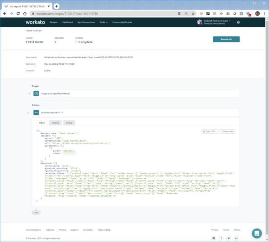Image resolution: width=269 pixels, height=242 pixels.
Task: Click the End step marker
Action: (36, 213)
